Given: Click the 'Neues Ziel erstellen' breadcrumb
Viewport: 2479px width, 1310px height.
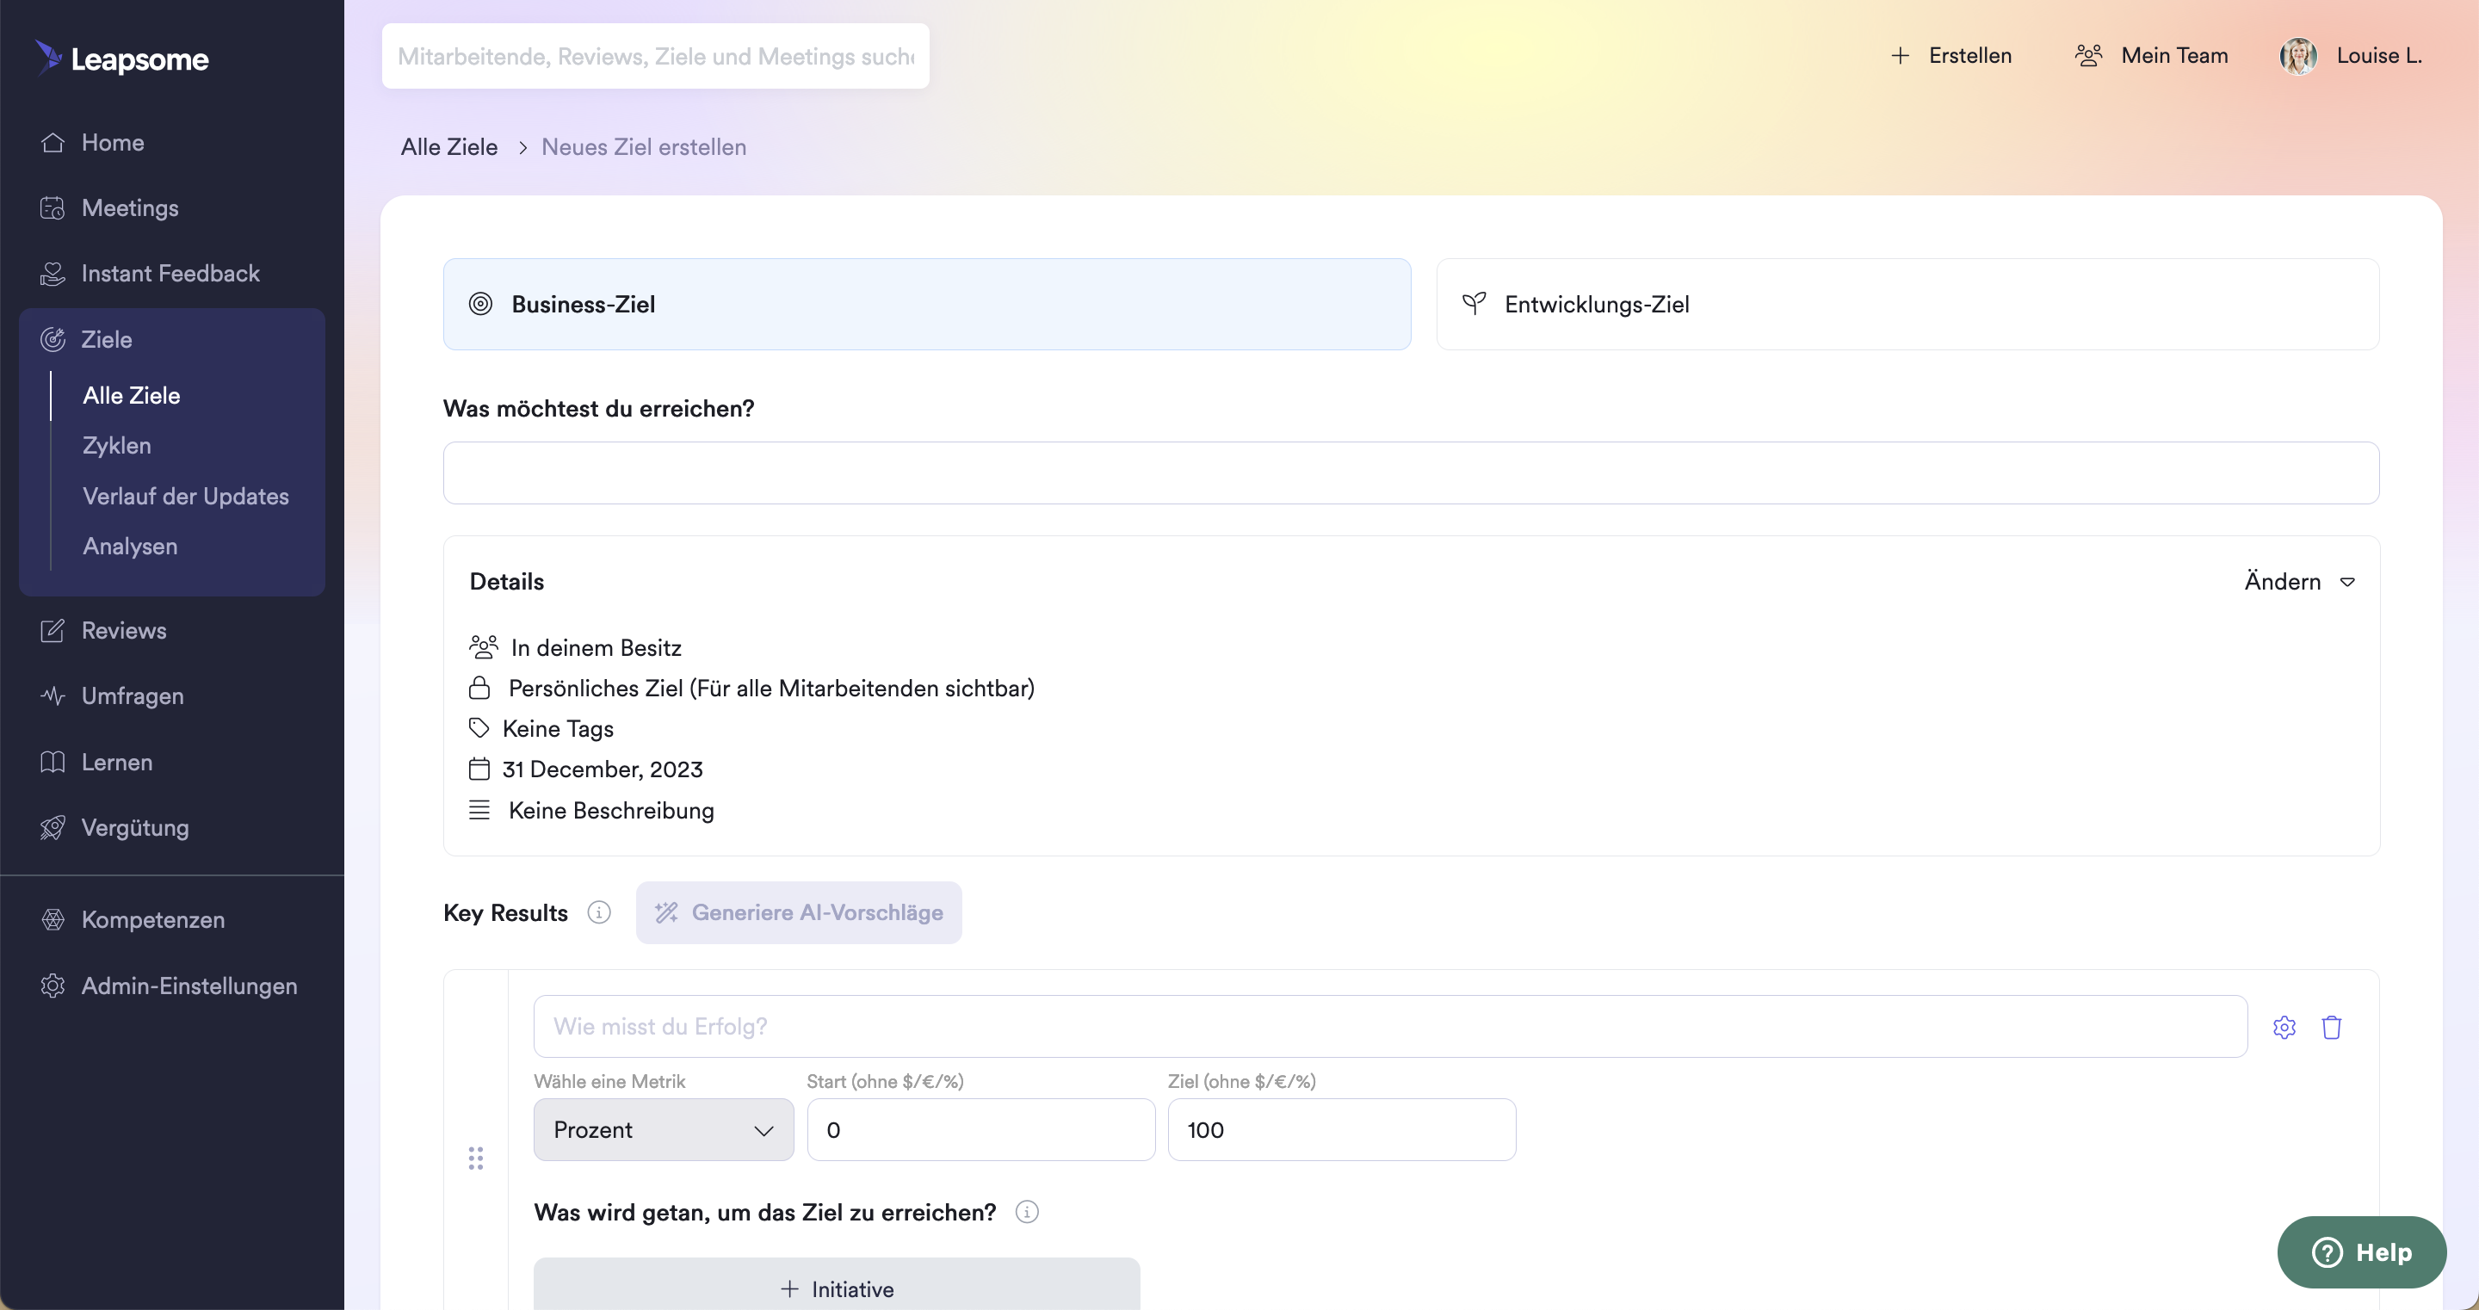Looking at the screenshot, I should pyautogui.click(x=644, y=147).
